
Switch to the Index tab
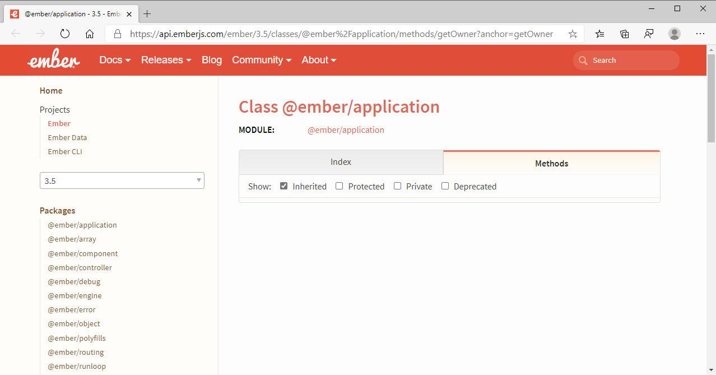(x=341, y=161)
